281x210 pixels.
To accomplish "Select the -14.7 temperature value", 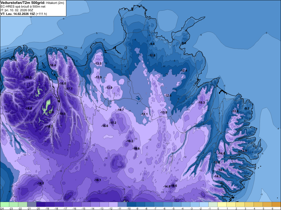I will [120, 110].
